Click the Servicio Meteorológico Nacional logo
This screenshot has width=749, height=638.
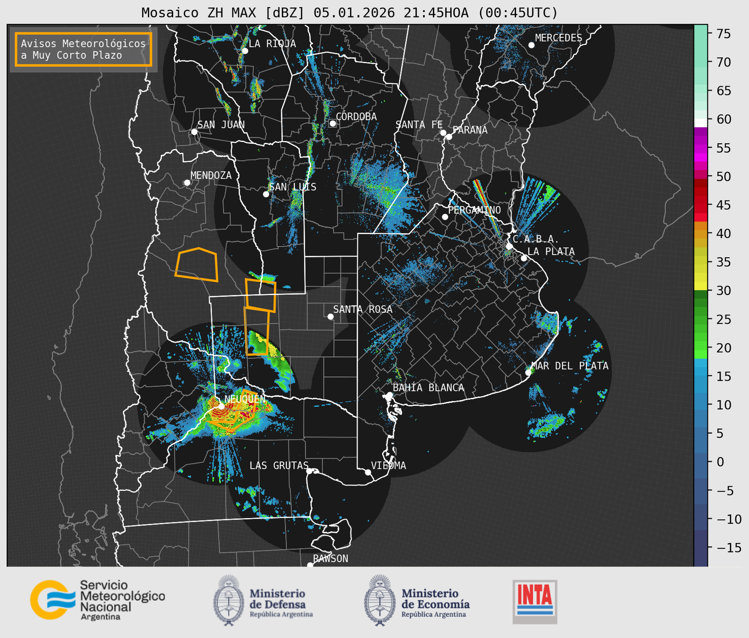click(x=97, y=600)
